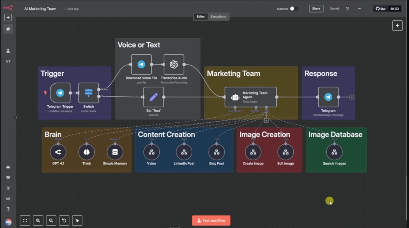Open the personal user icon in sidebar
Viewport: 409px width, 228px height.
8,51
